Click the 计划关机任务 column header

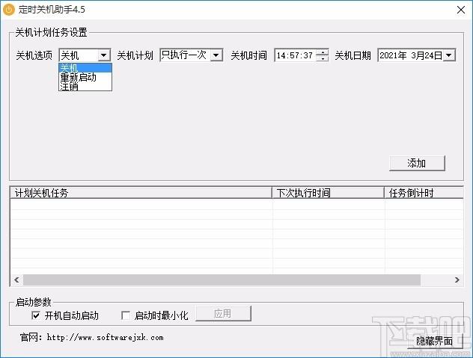(141, 193)
